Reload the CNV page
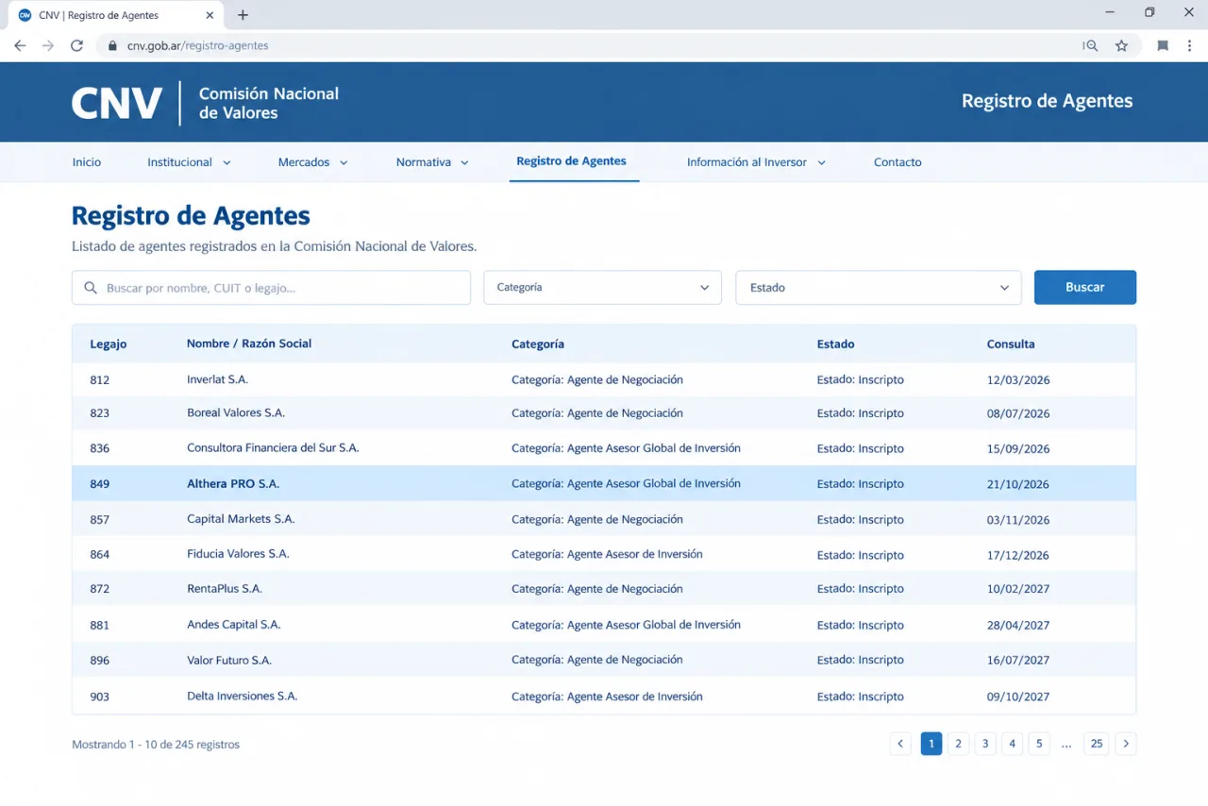The width and height of the screenshot is (1208, 806). (x=77, y=45)
